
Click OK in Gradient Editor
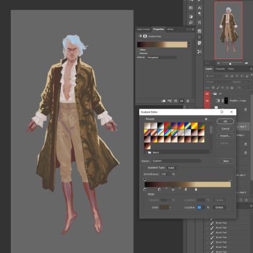pyautogui.click(x=225, y=121)
